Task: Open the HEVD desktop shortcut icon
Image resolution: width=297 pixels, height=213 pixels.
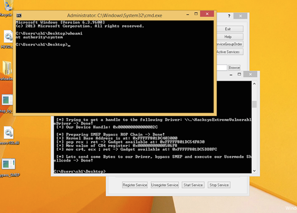Action: tap(8, 37)
